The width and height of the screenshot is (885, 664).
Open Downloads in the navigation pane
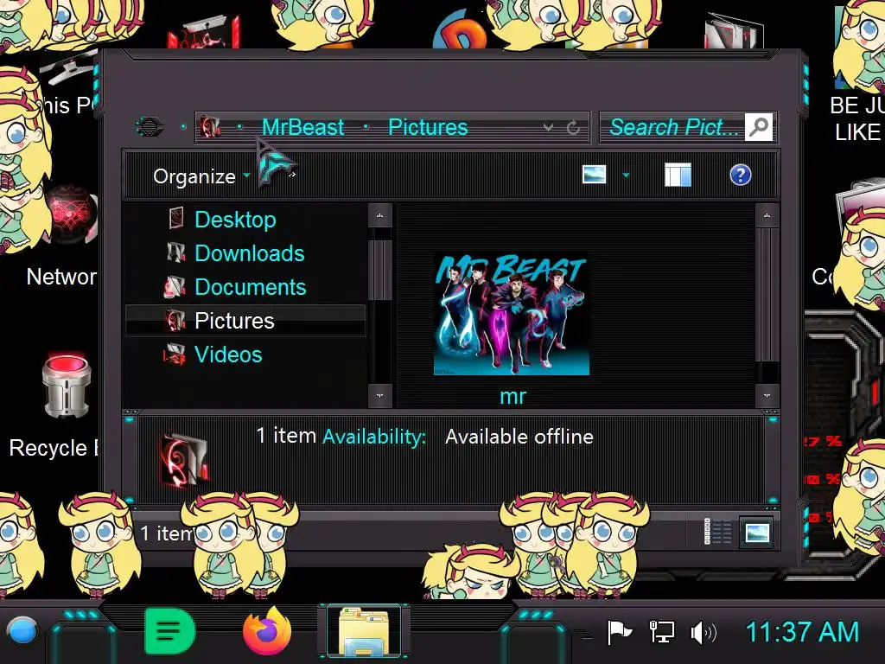tap(250, 253)
